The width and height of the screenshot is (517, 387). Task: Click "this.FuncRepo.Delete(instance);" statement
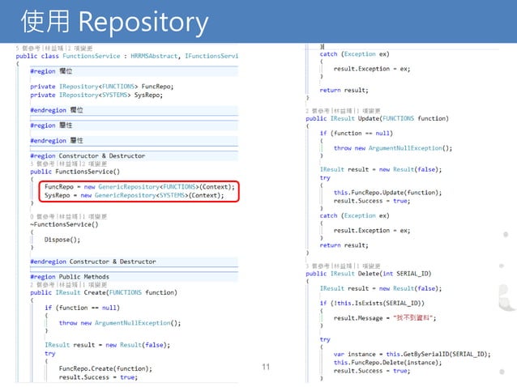click(x=387, y=362)
